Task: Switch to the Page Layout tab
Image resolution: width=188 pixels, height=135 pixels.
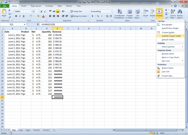Action: coord(36,6)
